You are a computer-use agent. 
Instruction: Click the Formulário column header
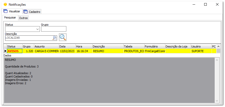tap(155, 46)
